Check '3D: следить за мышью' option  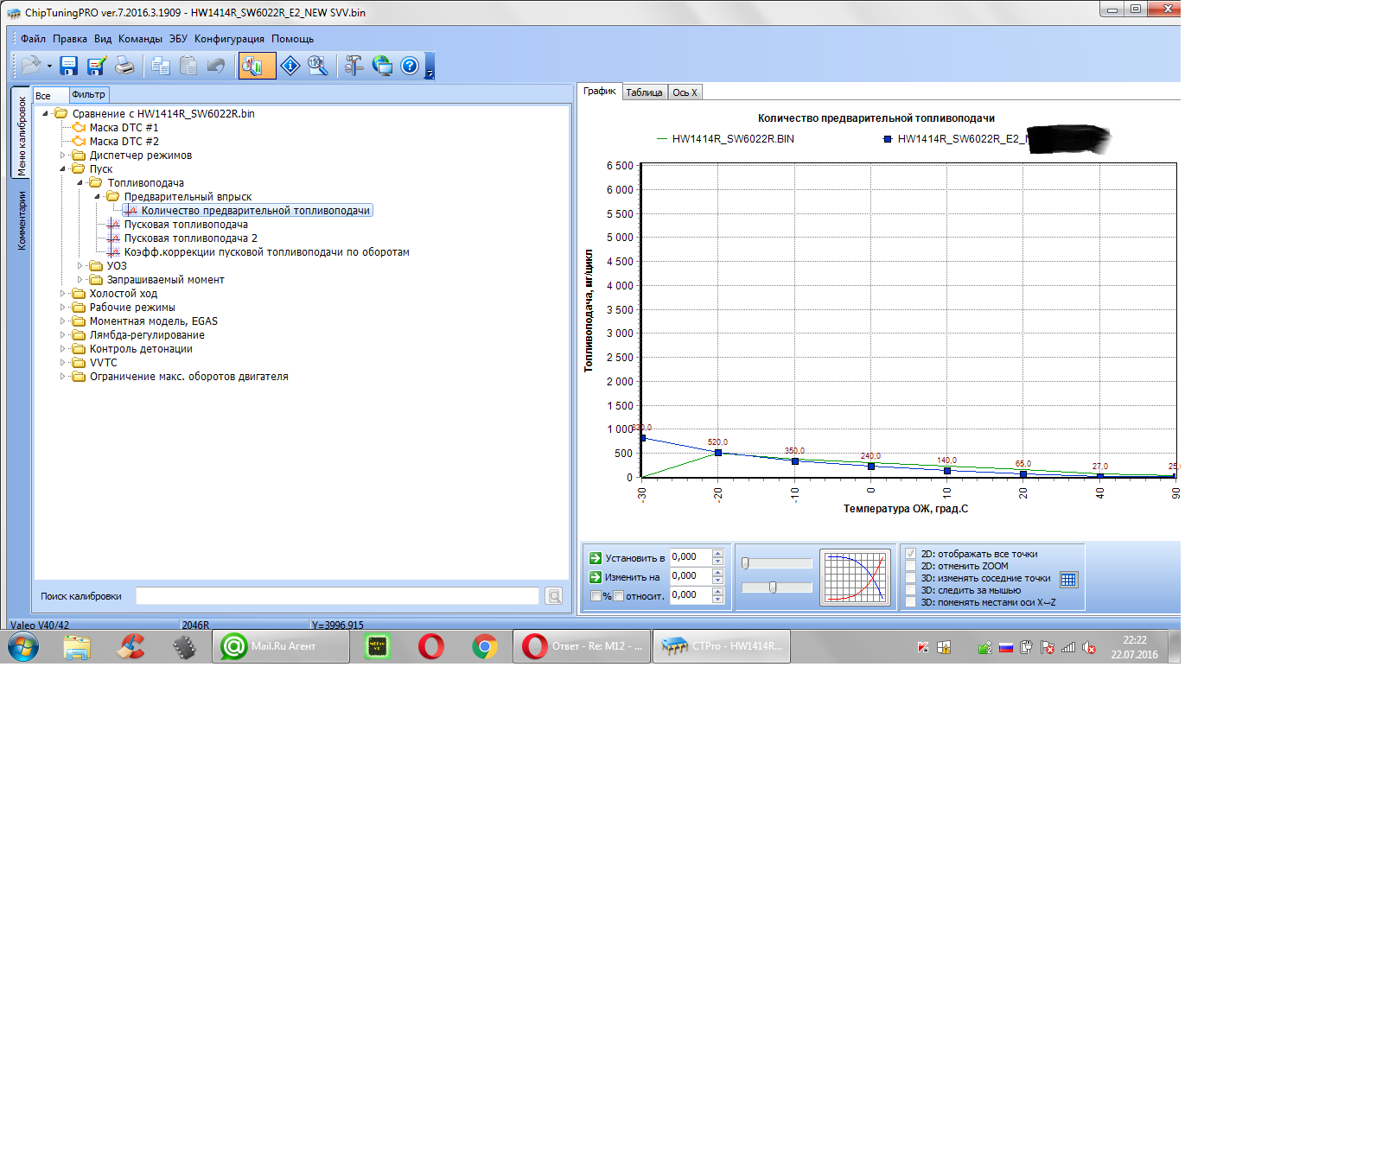[x=910, y=590]
